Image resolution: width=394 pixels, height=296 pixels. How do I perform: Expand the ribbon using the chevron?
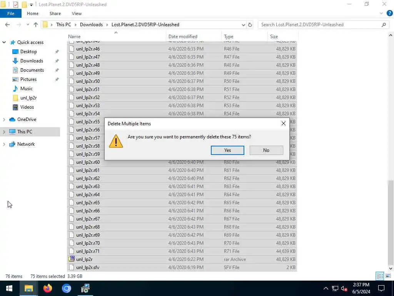[381, 13]
